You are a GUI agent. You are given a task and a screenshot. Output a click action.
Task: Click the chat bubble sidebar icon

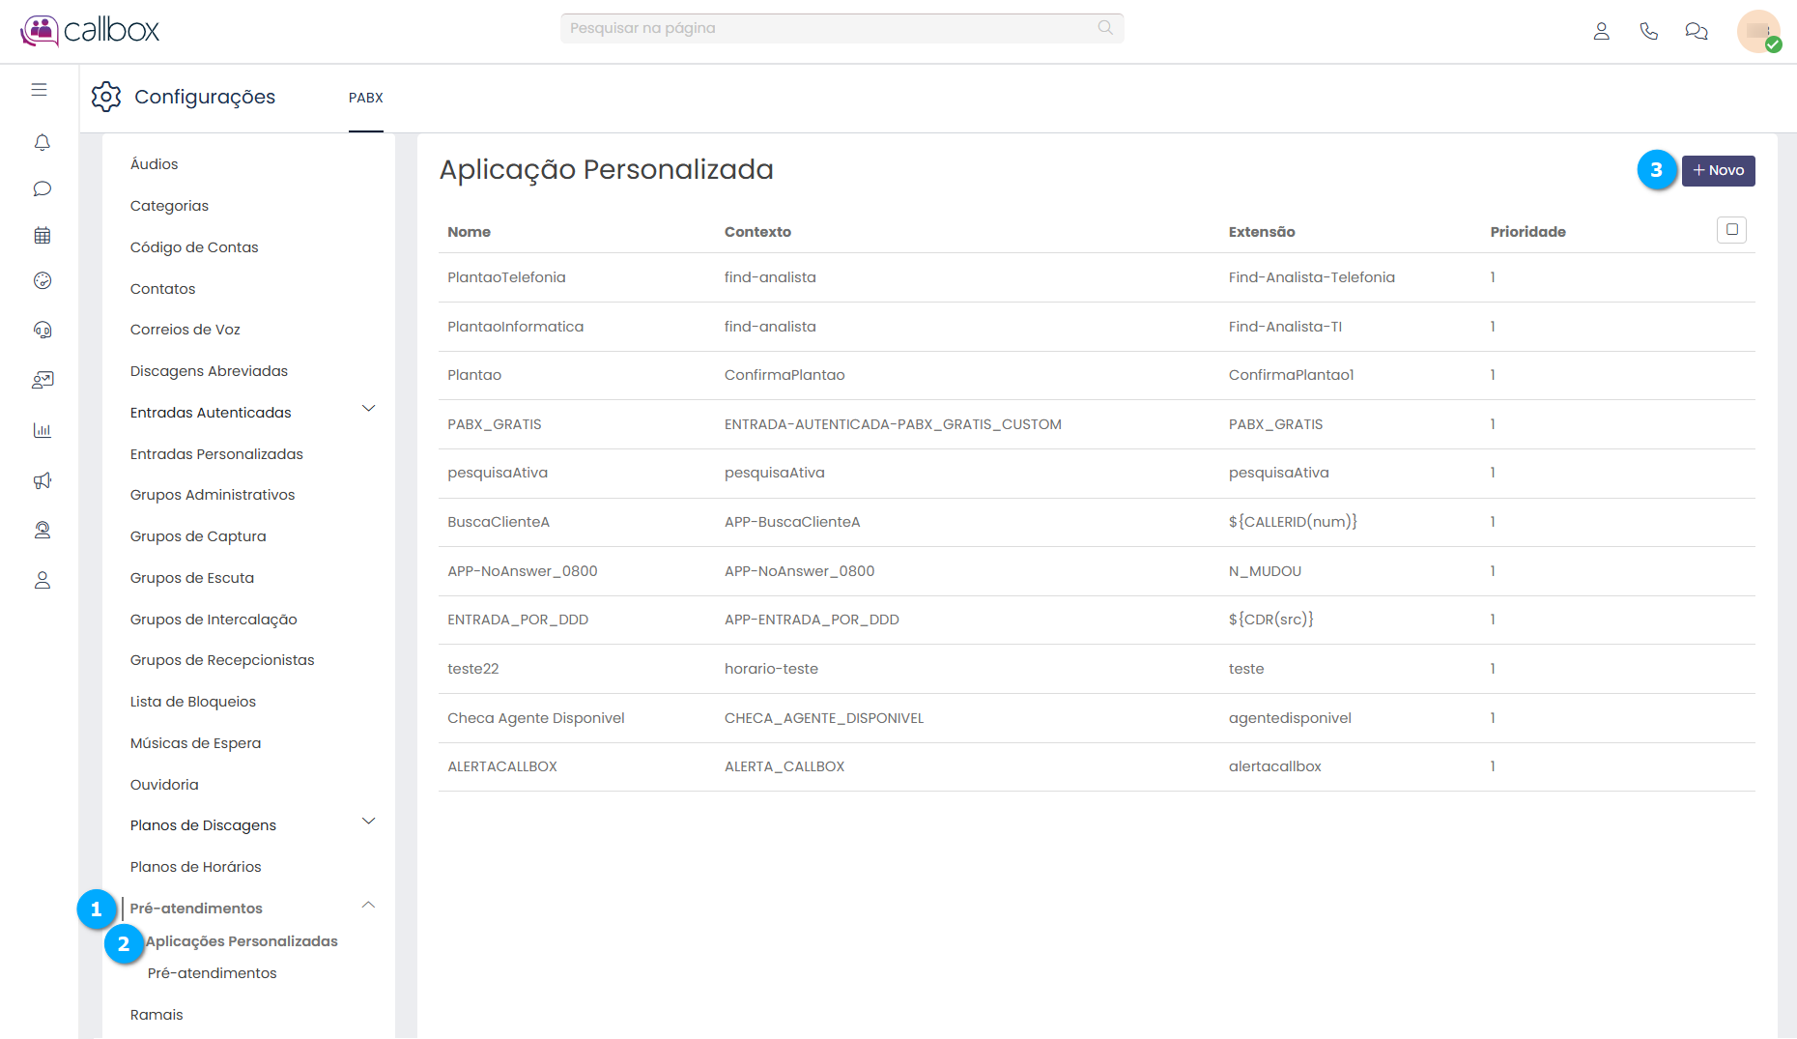click(42, 188)
